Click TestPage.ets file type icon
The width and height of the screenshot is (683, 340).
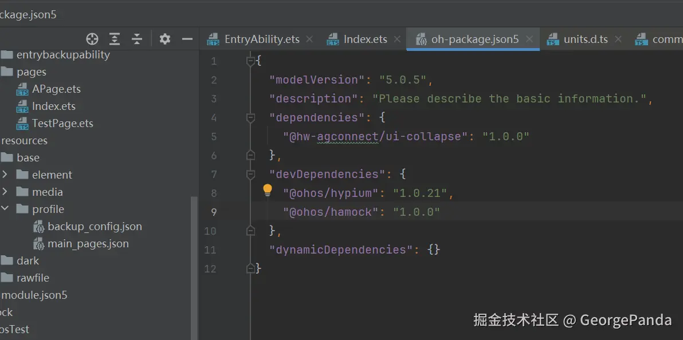[x=22, y=124]
